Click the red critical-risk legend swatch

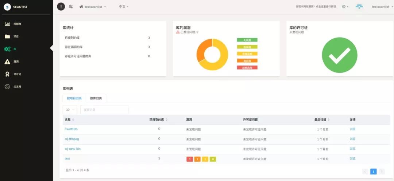[x=247, y=68]
